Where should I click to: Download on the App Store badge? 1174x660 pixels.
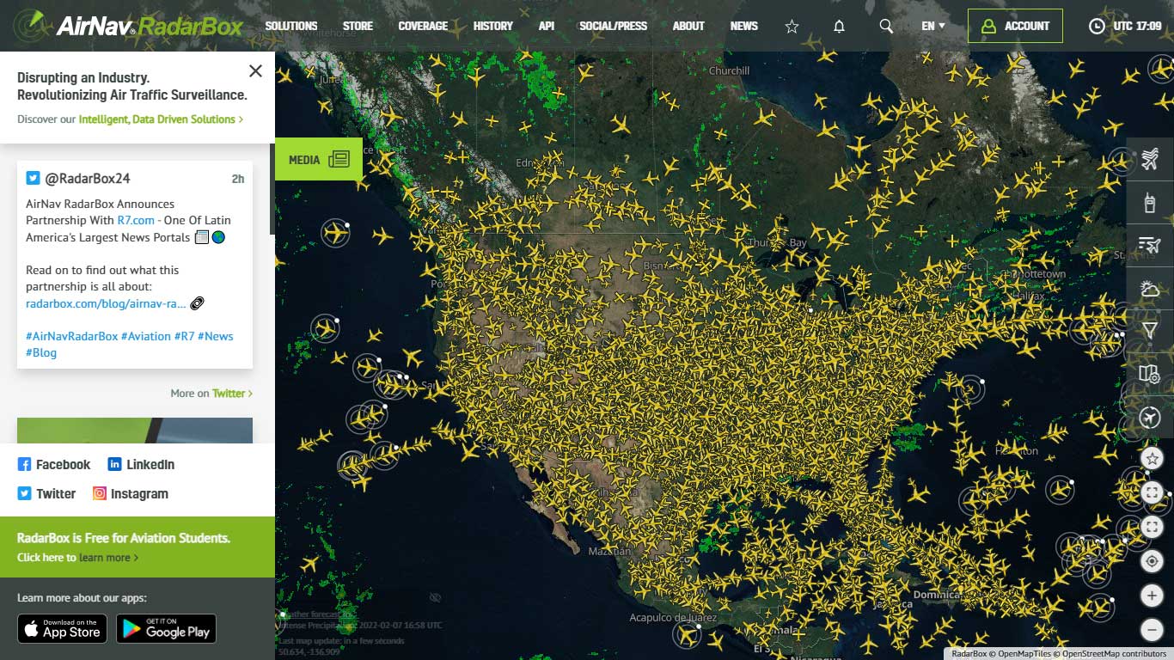tap(62, 628)
